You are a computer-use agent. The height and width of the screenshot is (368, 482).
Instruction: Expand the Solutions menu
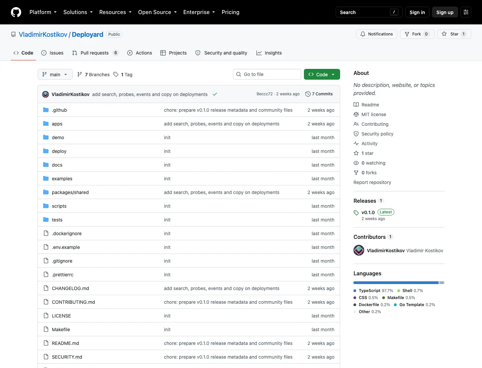pos(78,12)
